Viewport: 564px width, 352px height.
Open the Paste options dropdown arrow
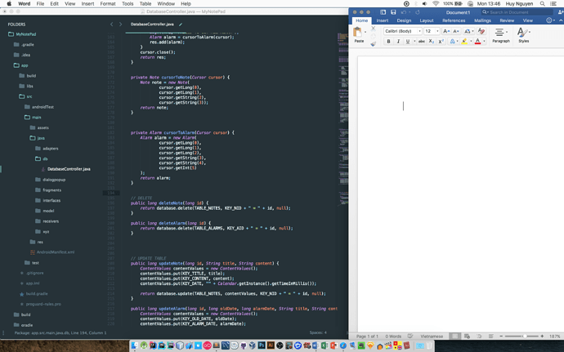(x=365, y=32)
